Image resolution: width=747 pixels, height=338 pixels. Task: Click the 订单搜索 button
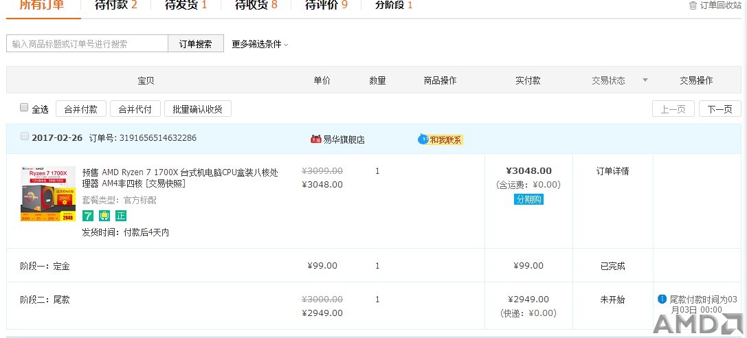pyautogui.click(x=195, y=44)
